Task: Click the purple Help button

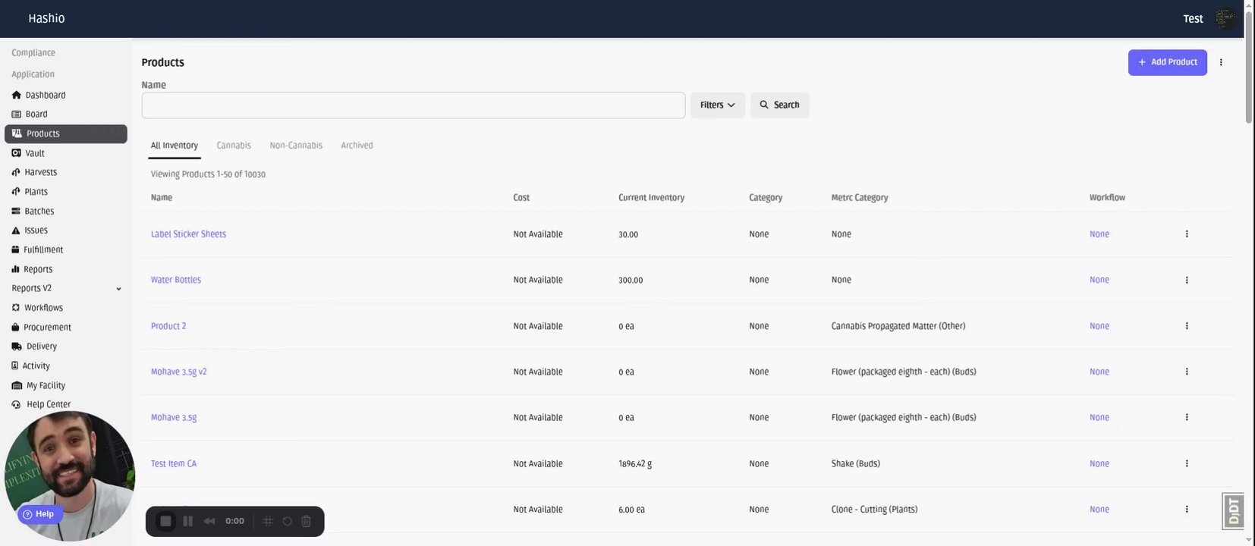Action: point(39,514)
